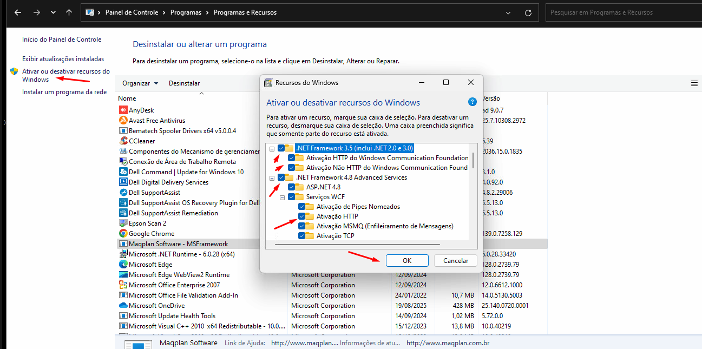
Task: Expand the address bar history dropdown
Action: 507,12
